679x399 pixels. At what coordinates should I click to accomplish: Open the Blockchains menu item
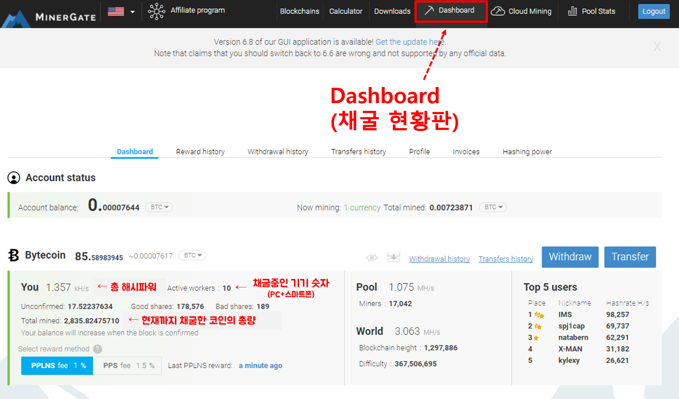pos(299,11)
